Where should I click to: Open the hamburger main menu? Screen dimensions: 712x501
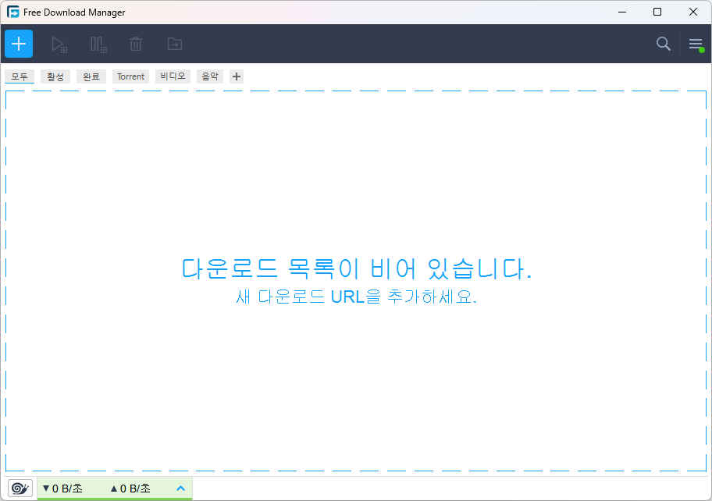pyautogui.click(x=696, y=44)
